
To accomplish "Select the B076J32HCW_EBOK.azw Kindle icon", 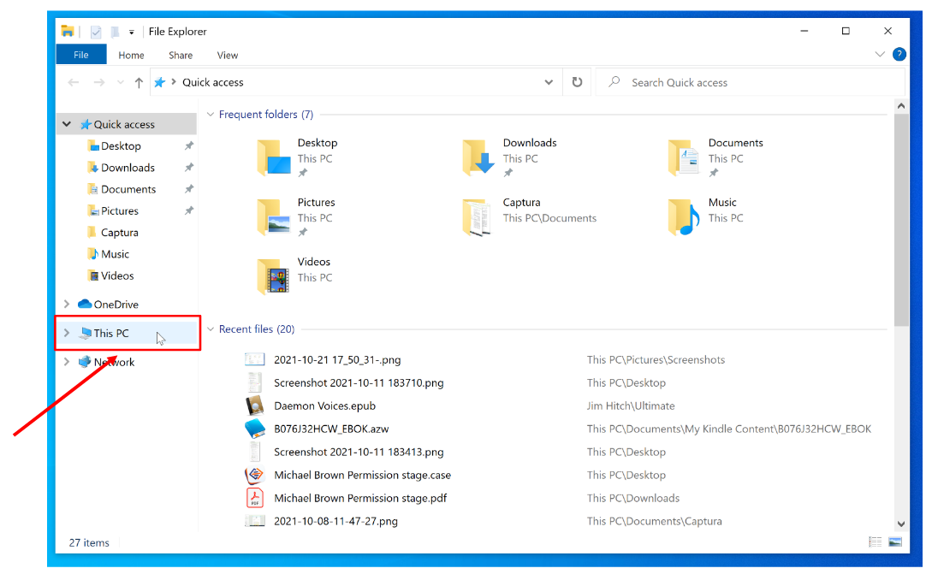I will click(255, 429).
